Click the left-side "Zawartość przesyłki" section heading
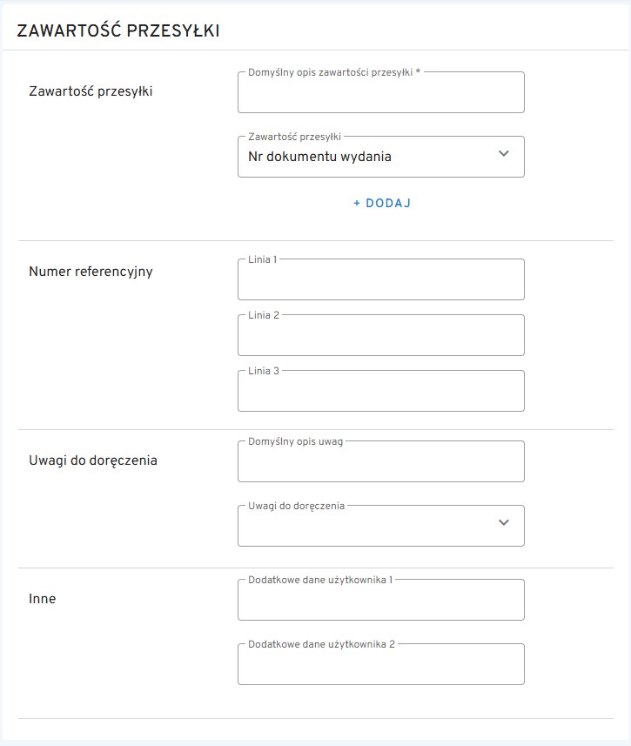 point(91,91)
